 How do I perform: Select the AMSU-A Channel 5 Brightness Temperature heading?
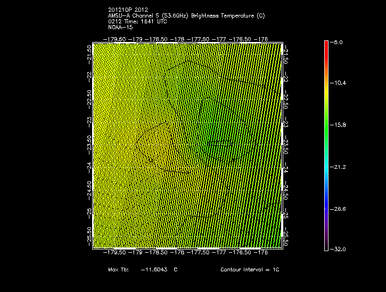[x=186, y=15]
